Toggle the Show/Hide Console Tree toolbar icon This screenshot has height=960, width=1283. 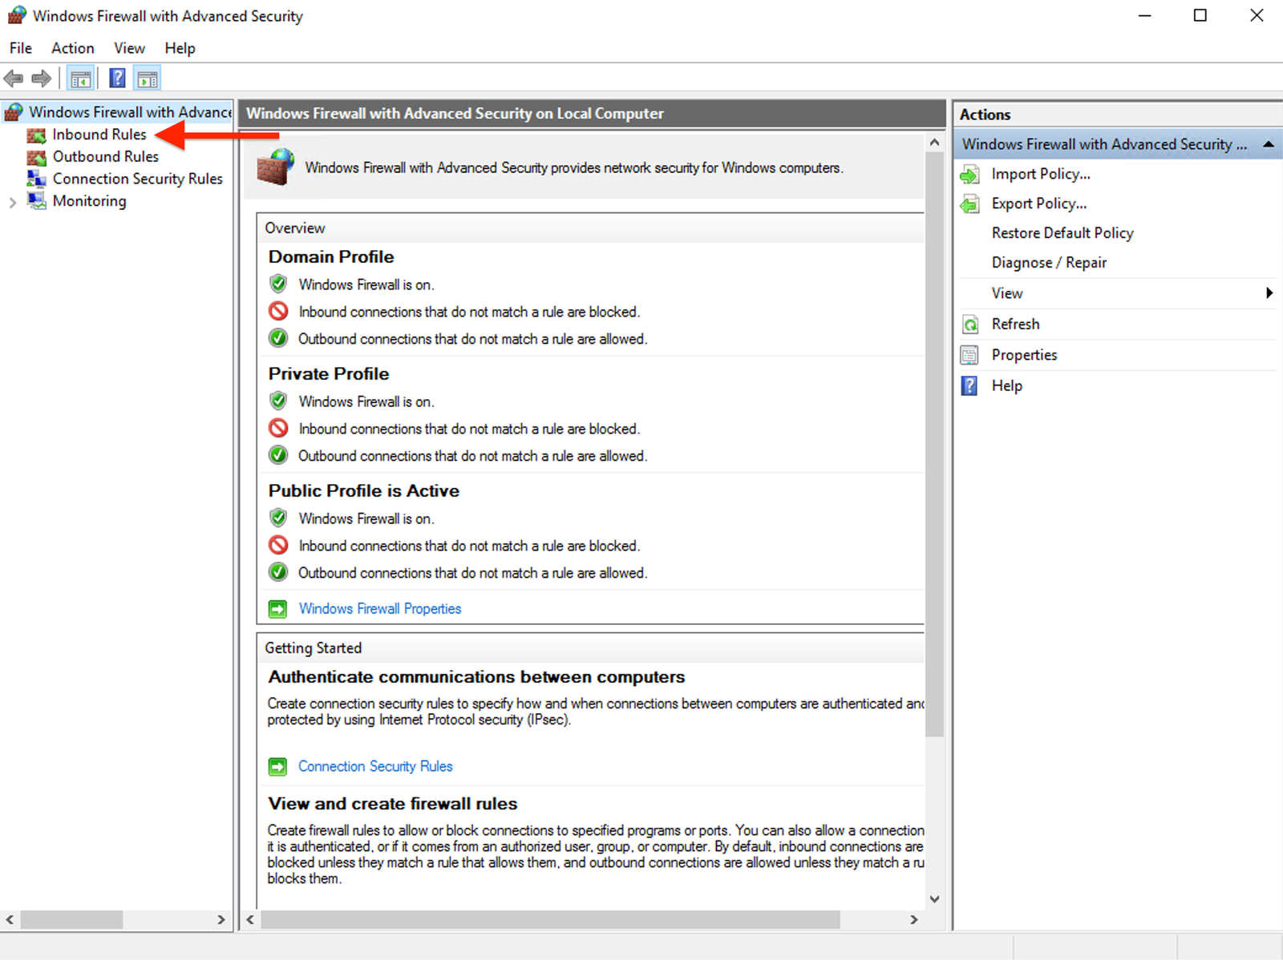pos(80,78)
